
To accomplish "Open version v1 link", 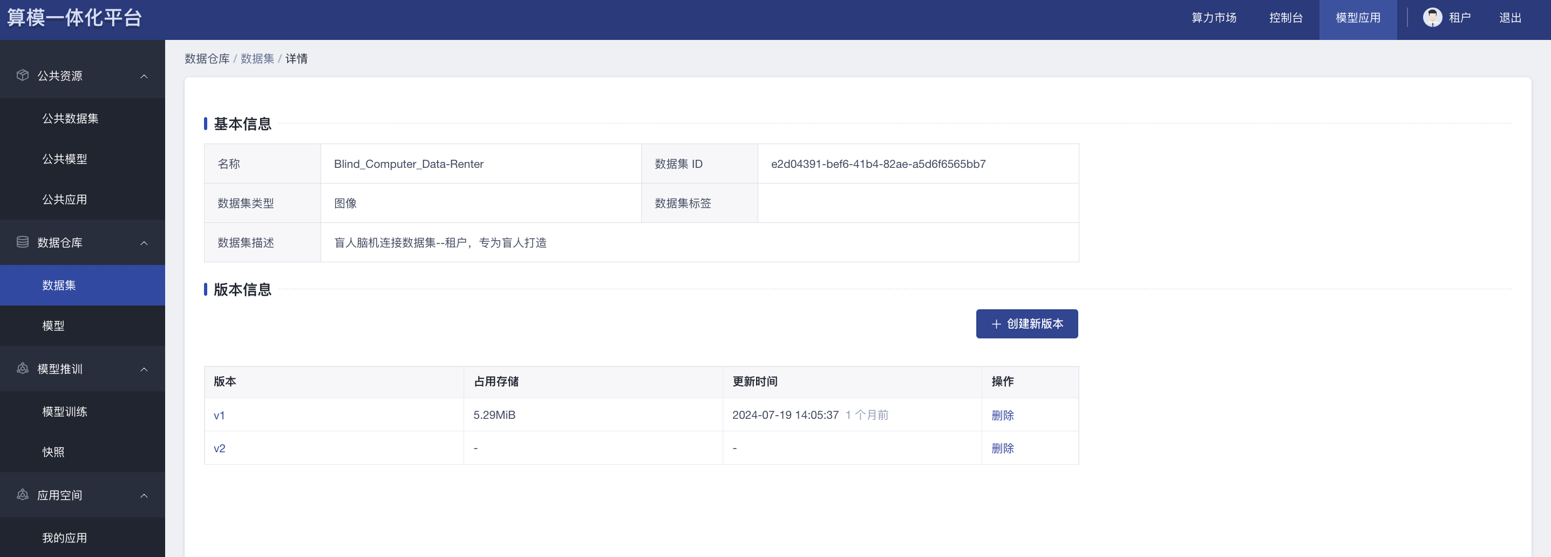I will 219,416.
